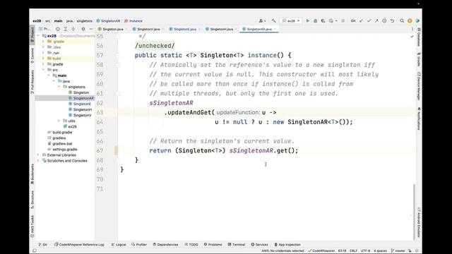The width and height of the screenshot is (452, 254).
Task: Click the green-blue toolbox icon at toolbar end
Action: (x=417, y=20)
